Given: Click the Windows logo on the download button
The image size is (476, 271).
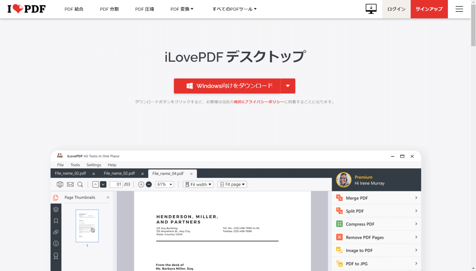Looking at the screenshot, I should [x=190, y=86].
